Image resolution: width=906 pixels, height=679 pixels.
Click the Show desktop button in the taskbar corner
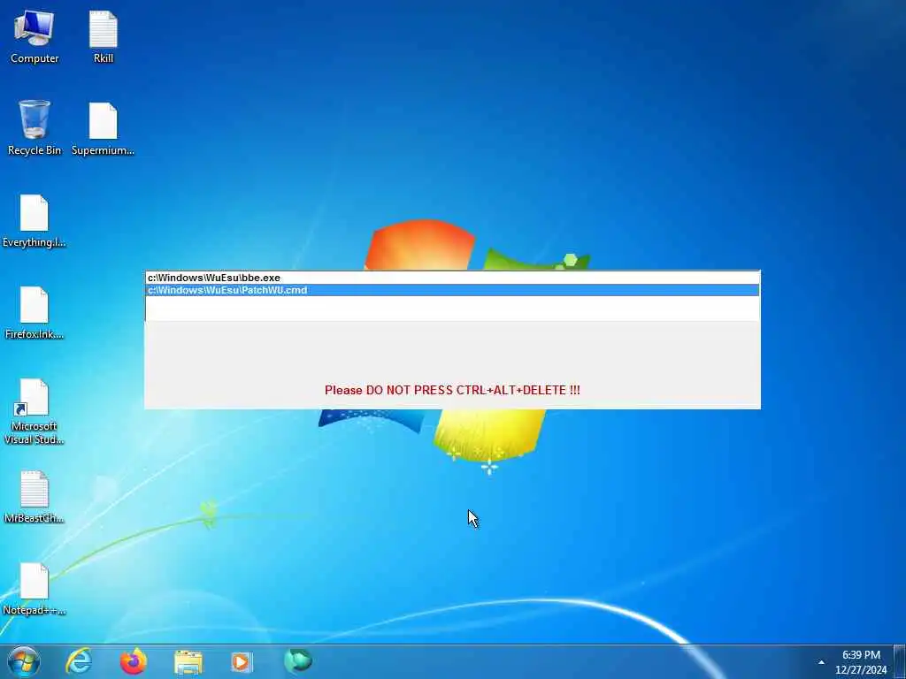900,661
